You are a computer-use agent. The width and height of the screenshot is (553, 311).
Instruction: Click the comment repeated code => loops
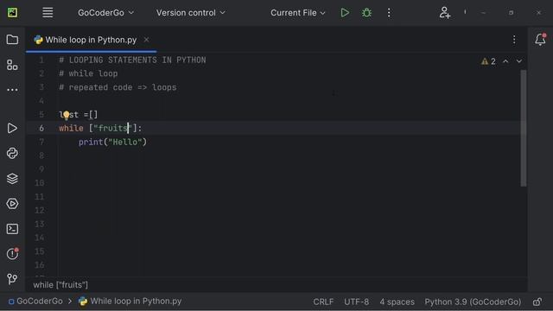[x=118, y=87]
